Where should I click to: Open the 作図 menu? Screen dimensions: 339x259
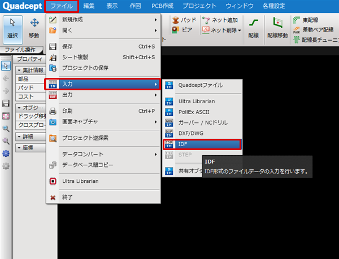(136, 6)
